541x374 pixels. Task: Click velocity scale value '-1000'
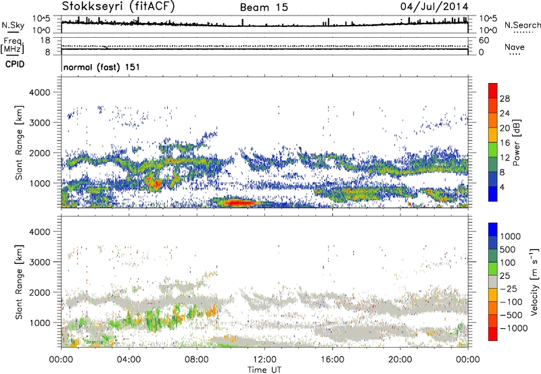coord(513,328)
